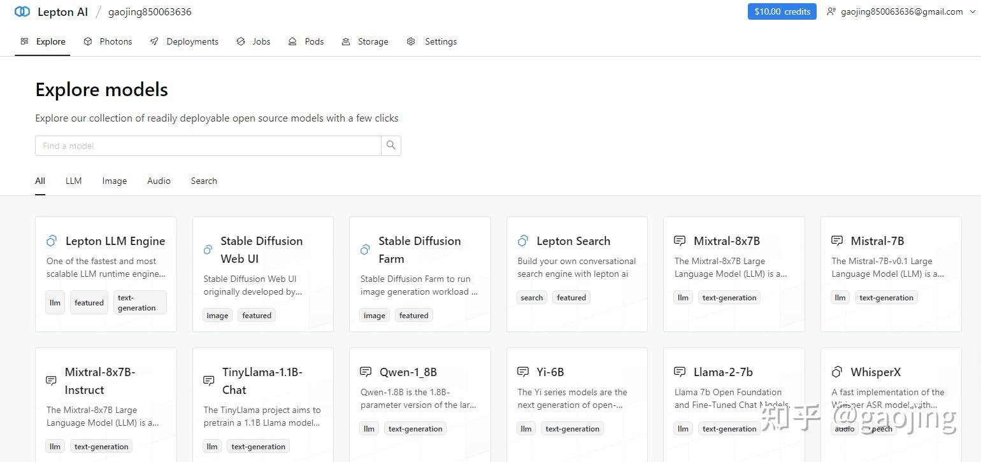Filter models by Image tab
This screenshot has height=462, width=981.
pos(114,181)
